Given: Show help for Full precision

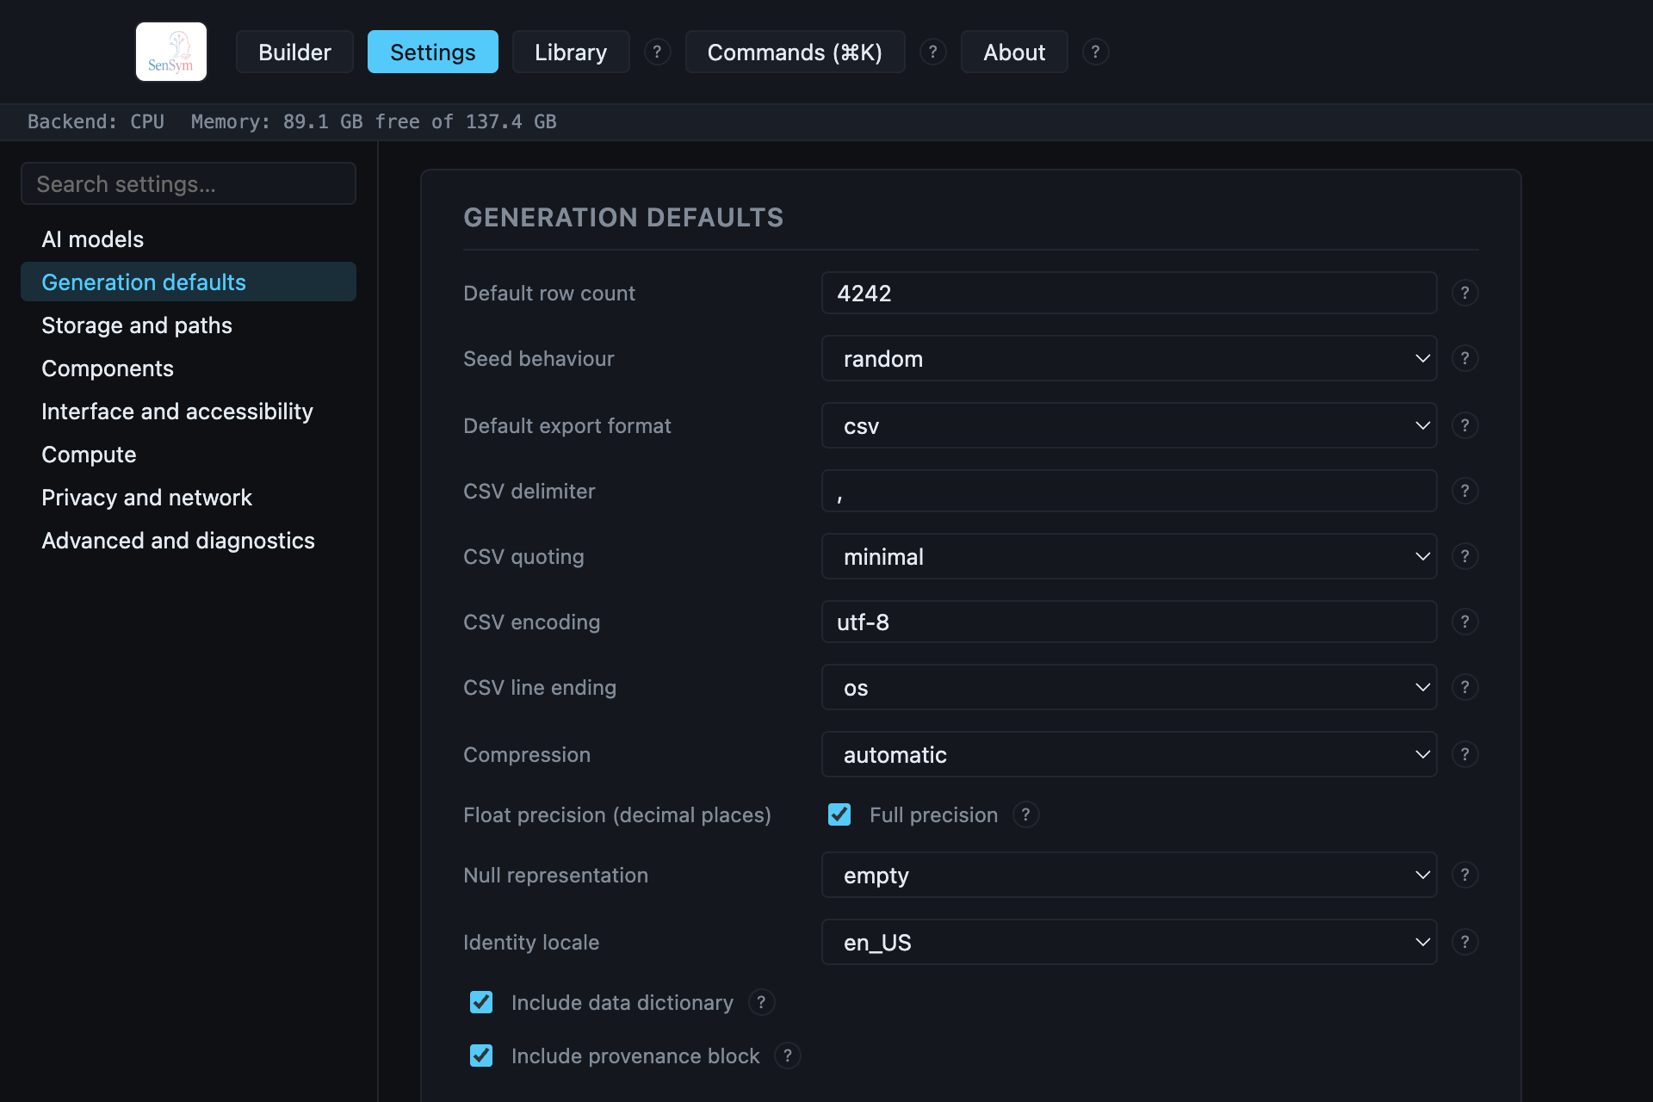Looking at the screenshot, I should coord(1025,814).
